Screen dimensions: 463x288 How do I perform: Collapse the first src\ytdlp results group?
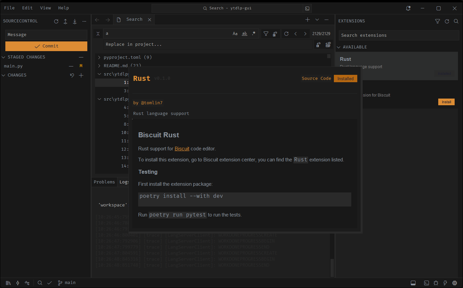pyautogui.click(x=99, y=74)
